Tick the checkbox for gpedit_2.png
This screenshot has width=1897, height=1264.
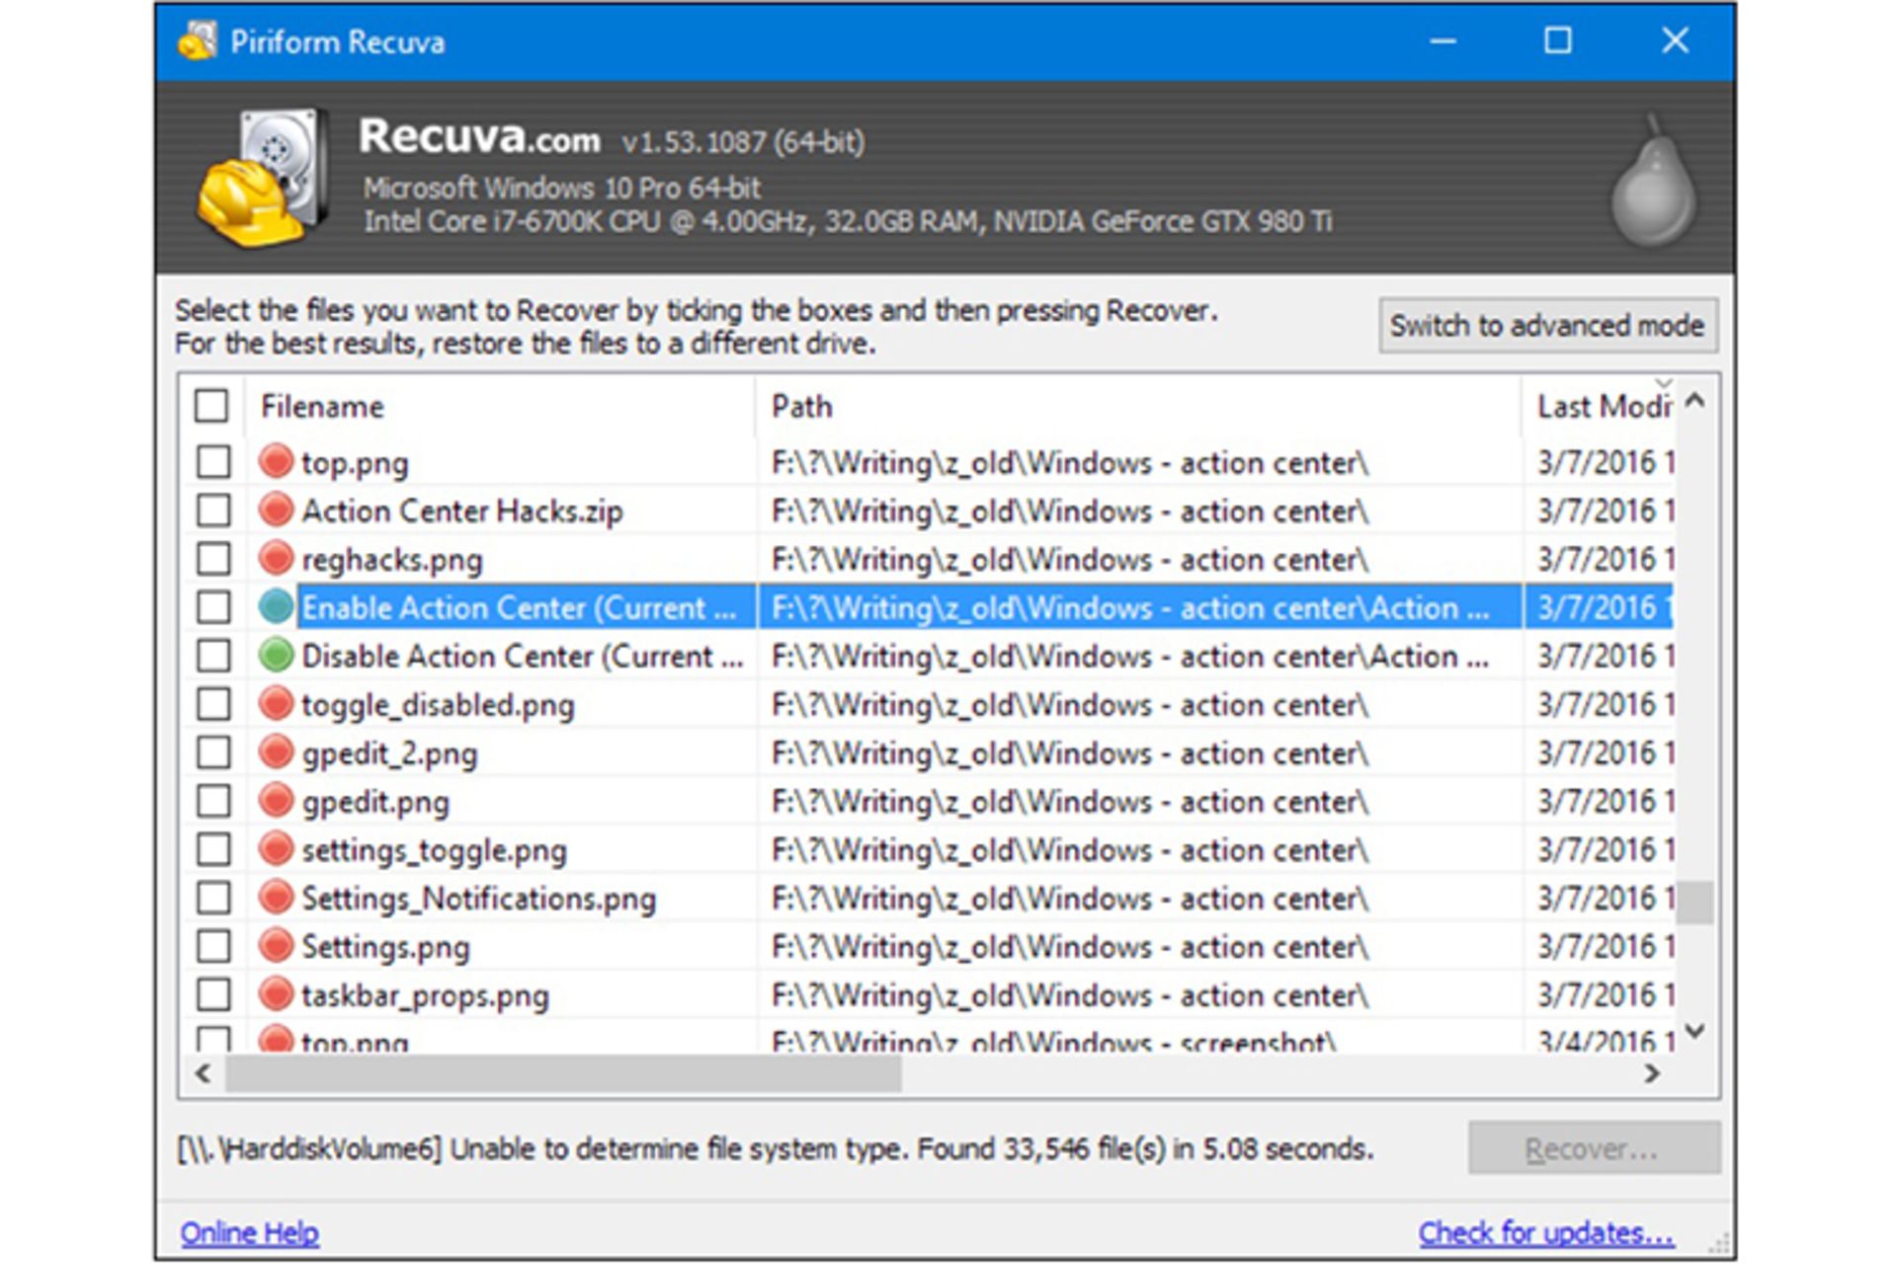(212, 752)
